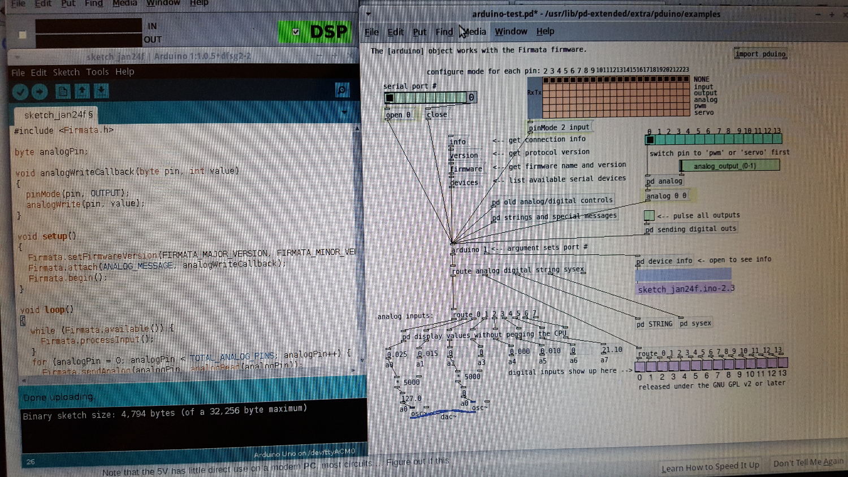
Task: Click the 'firmware' message box
Action: (466, 169)
